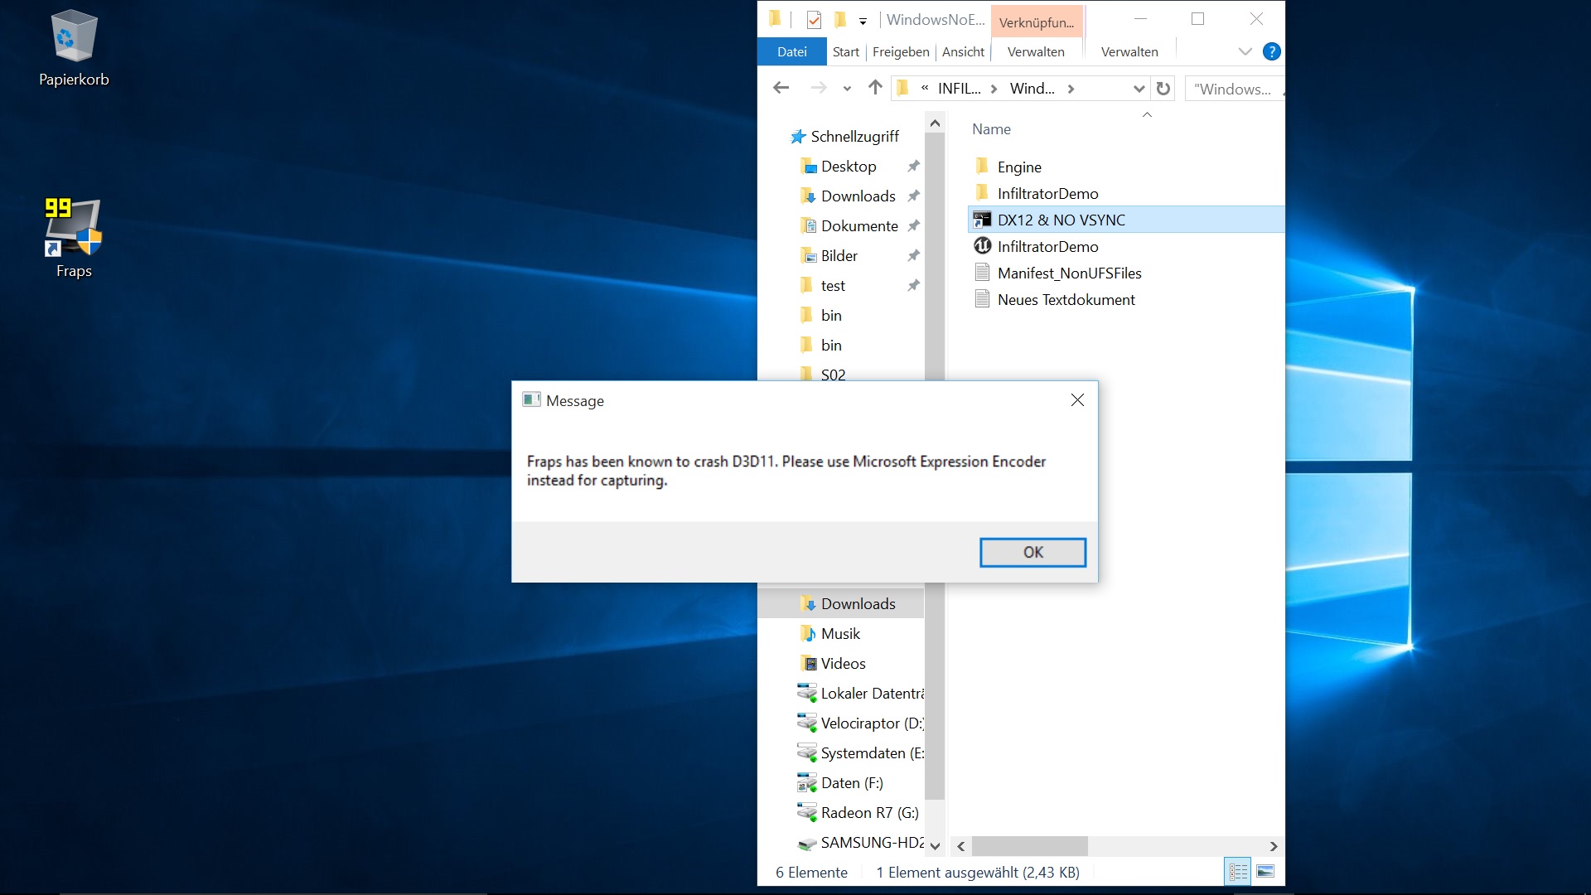Unpin Desktop from Schnellzugriff

point(913,167)
